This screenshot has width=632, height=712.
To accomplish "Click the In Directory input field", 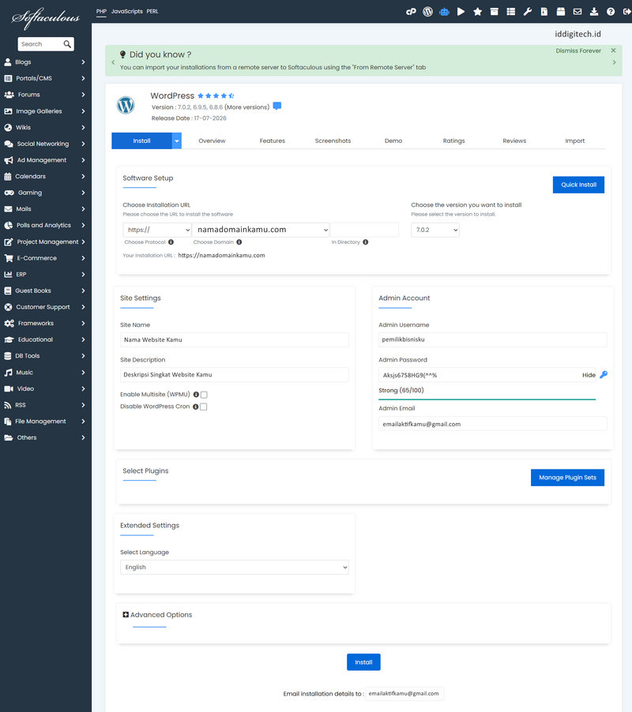I will (x=364, y=230).
